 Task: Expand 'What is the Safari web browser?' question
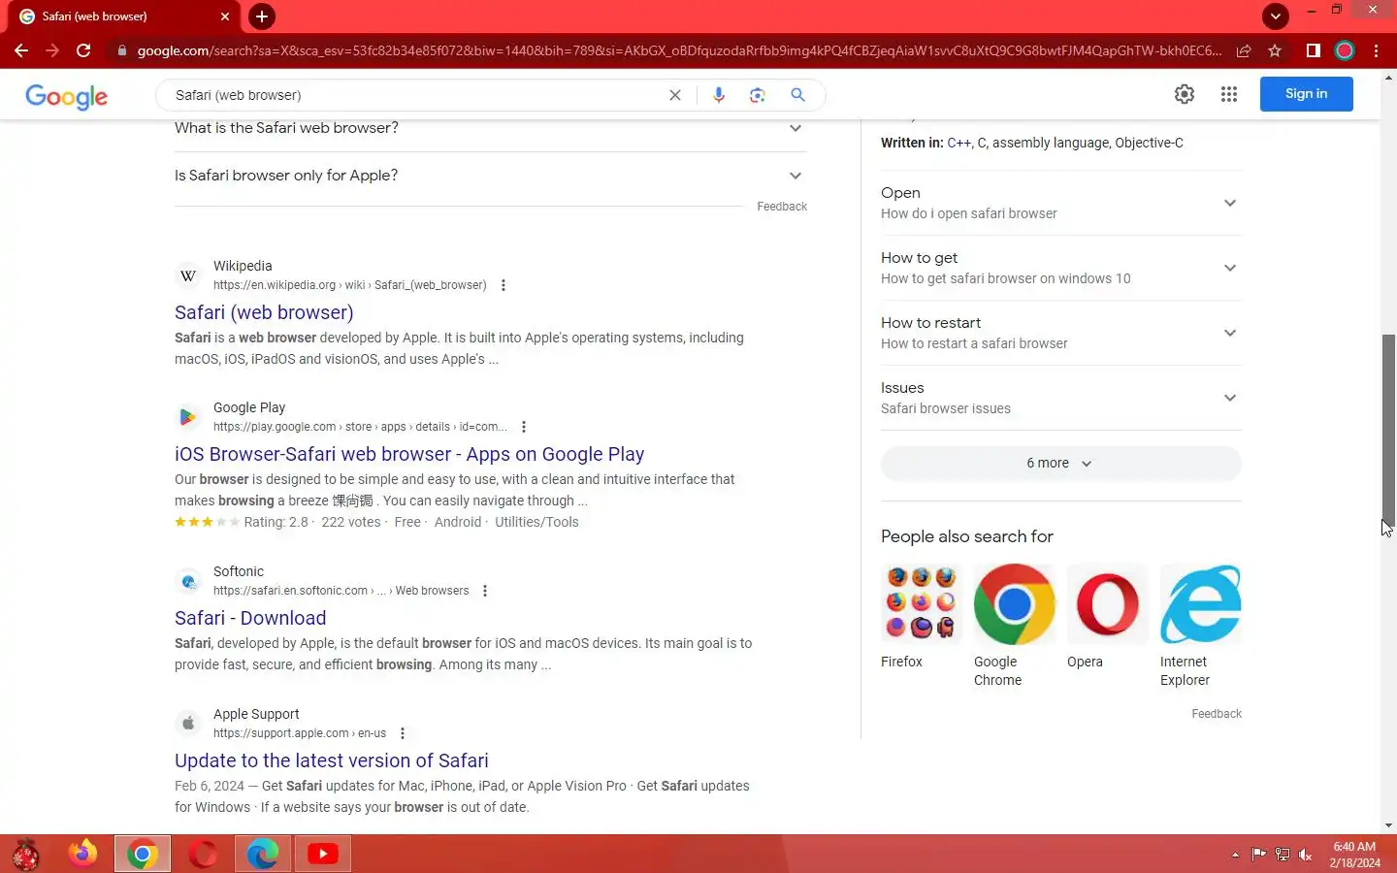[491, 128]
